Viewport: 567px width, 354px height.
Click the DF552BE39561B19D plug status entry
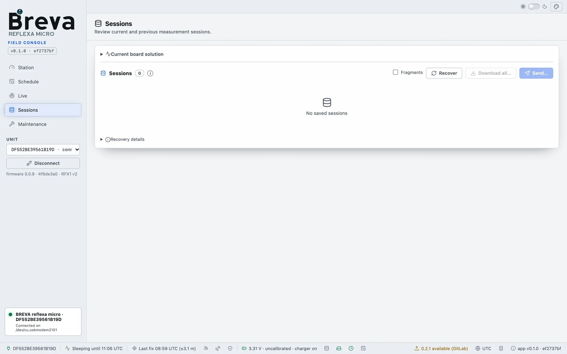[x=31, y=348]
